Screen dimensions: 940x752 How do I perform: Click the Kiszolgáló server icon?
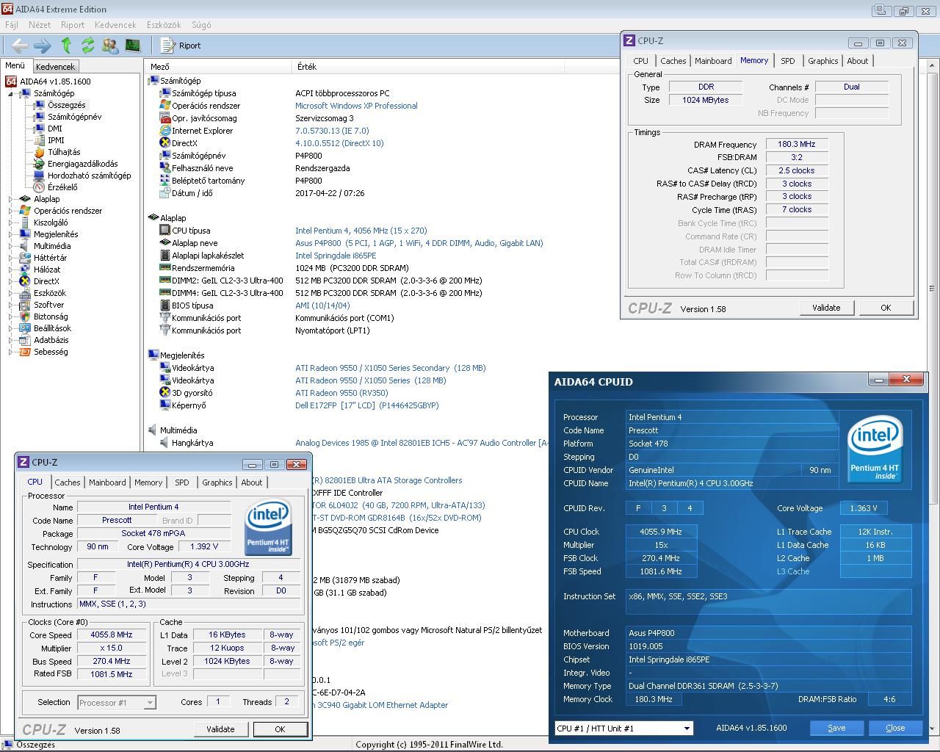[25, 223]
